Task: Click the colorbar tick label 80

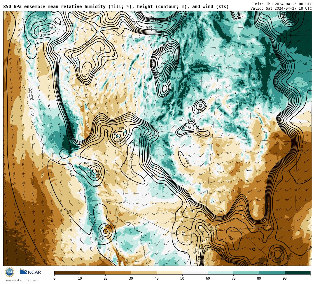Action: 259,278
